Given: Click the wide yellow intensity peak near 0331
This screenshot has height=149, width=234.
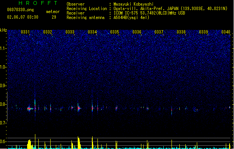Looking at the screenshot, I should coord(29,144).
